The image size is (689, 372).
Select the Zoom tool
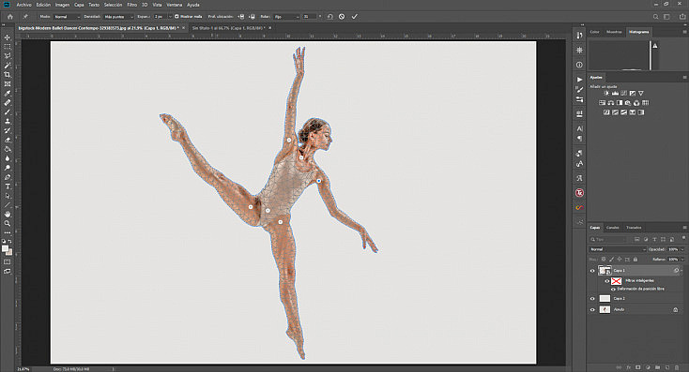pos(8,223)
